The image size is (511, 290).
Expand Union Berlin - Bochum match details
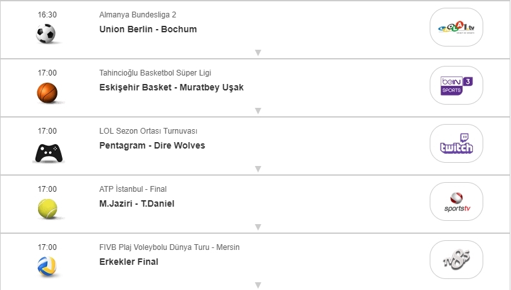[257, 53]
